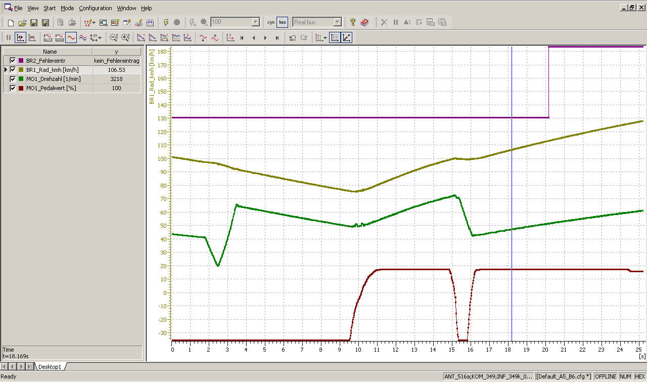Click the red wave with down arrow icon
Viewport: 647px width, 382px height.
[x=203, y=37]
